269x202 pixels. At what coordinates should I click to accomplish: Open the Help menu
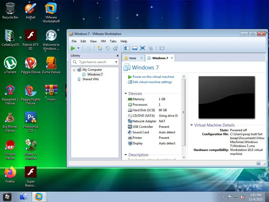(x=124, y=41)
